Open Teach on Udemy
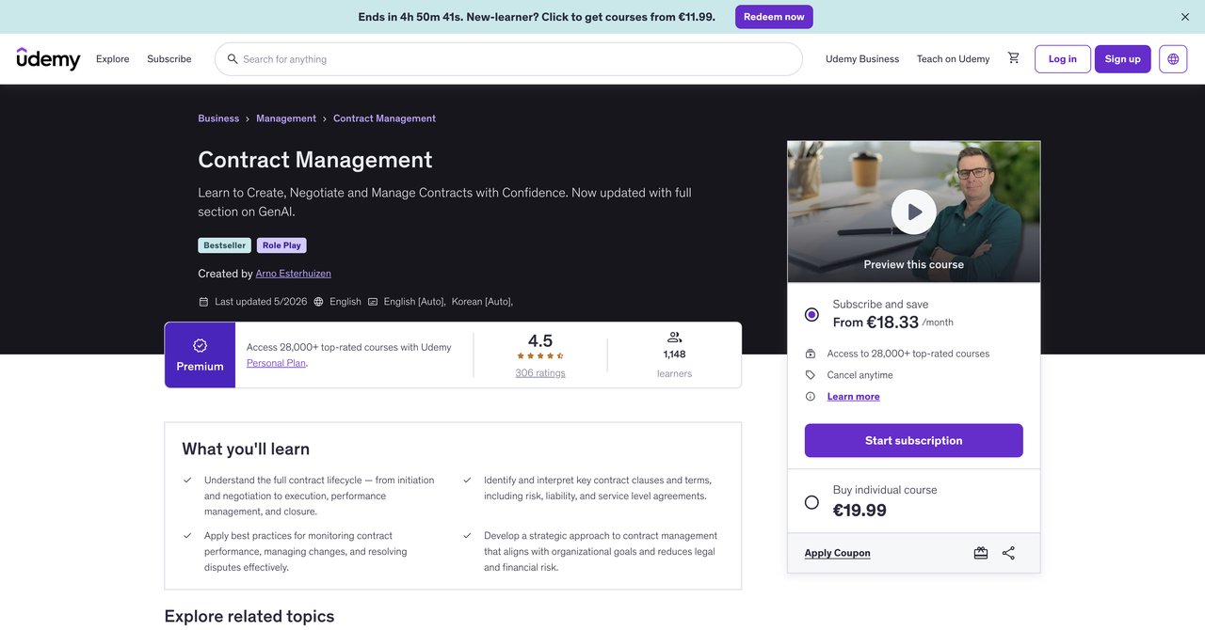Viewport: 1205px width, 630px height. (x=953, y=59)
